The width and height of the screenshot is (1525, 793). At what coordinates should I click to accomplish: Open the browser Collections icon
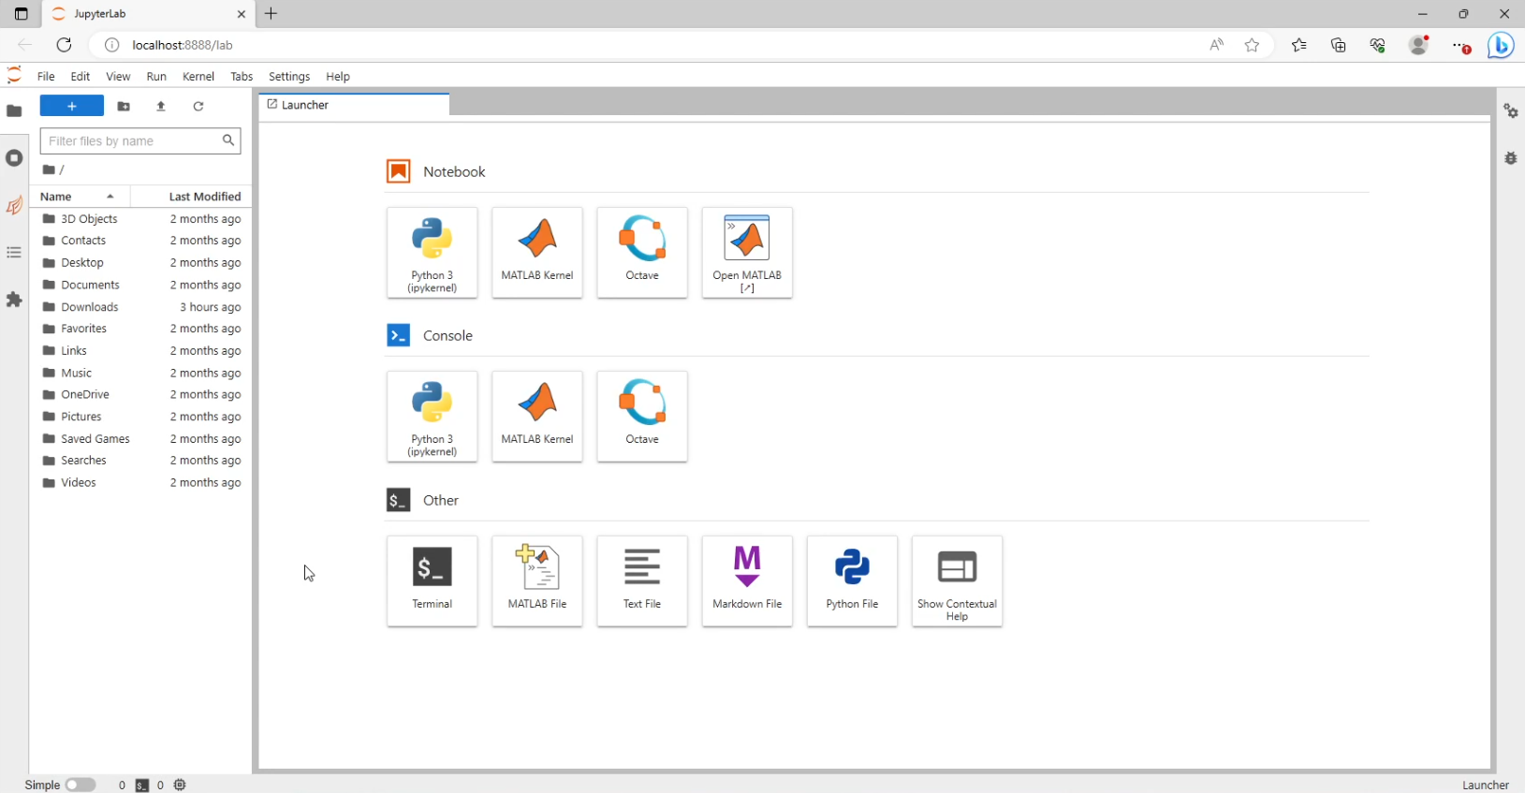[x=1339, y=45]
